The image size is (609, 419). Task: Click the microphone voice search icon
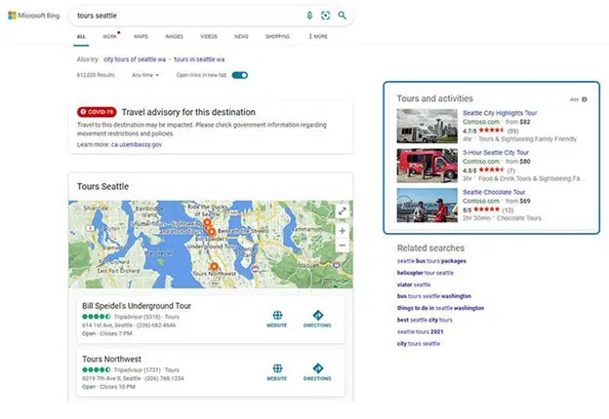pos(309,16)
